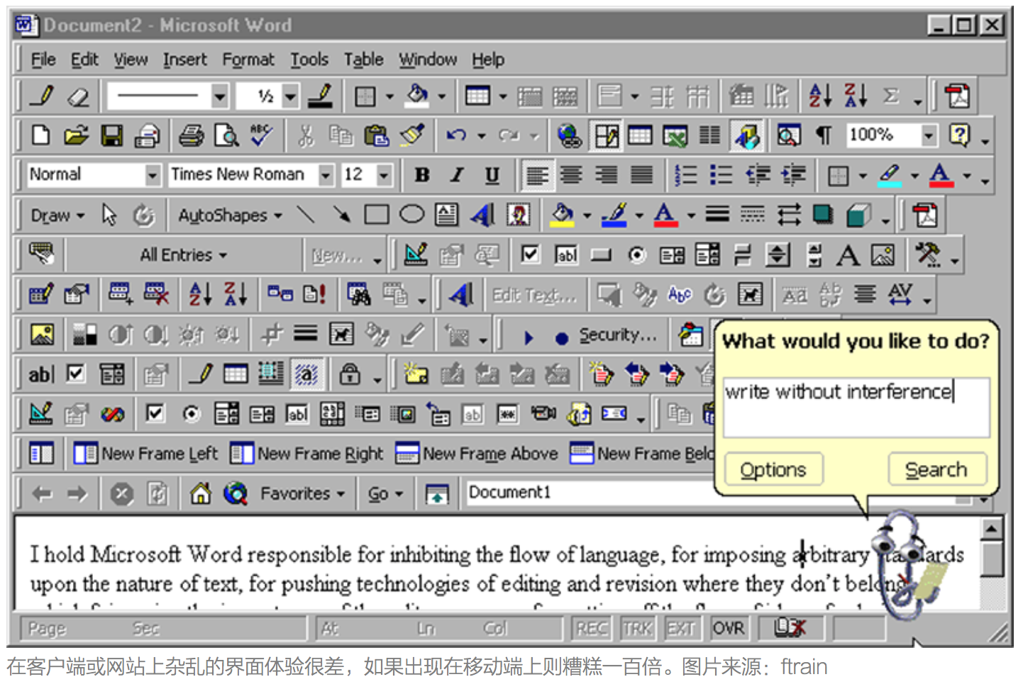Image resolution: width=1023 pixels, height=689 pixels.
Task: Click the Security... button
Action: pyautogui.click(x=617, y=335)
